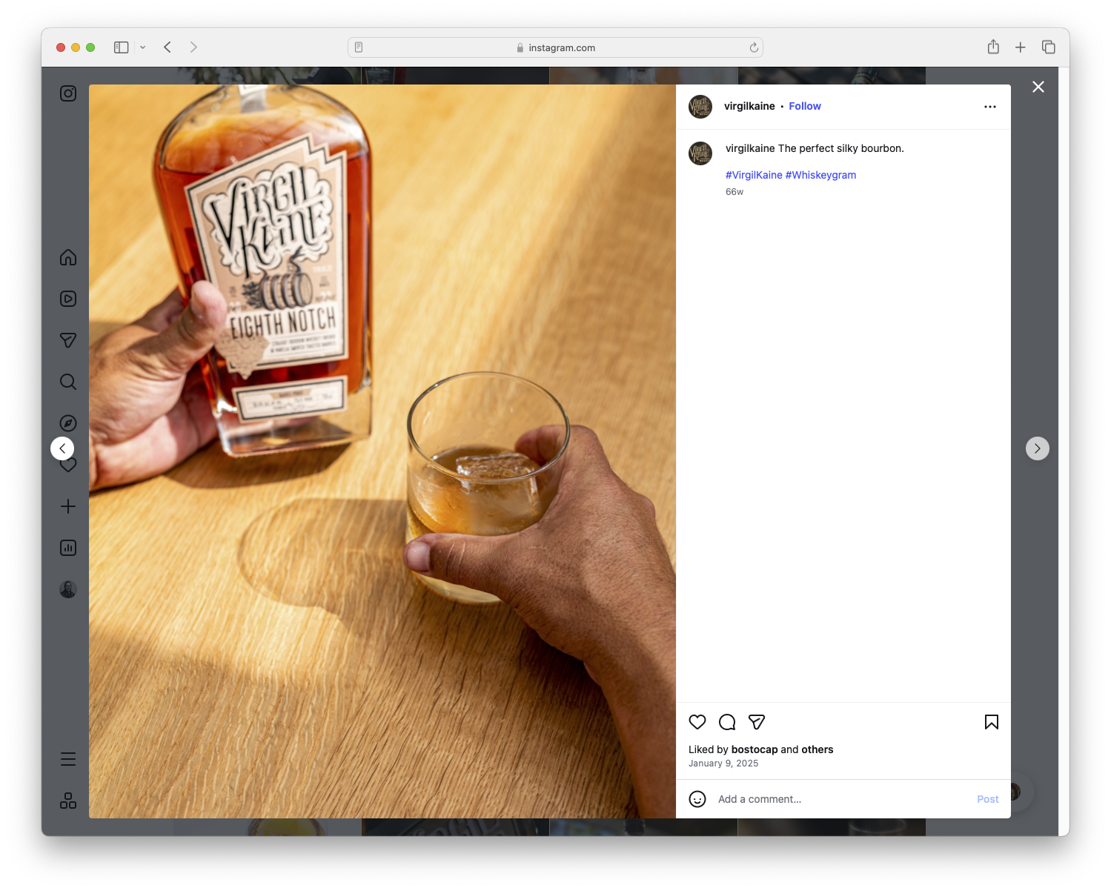The image size is (1111, 891).
Task: Open the #Whiskeygram hashtag link
Action: click(820, 175)
